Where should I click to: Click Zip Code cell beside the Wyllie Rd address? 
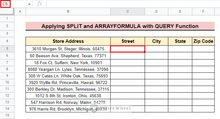click(x=203, y=83)
